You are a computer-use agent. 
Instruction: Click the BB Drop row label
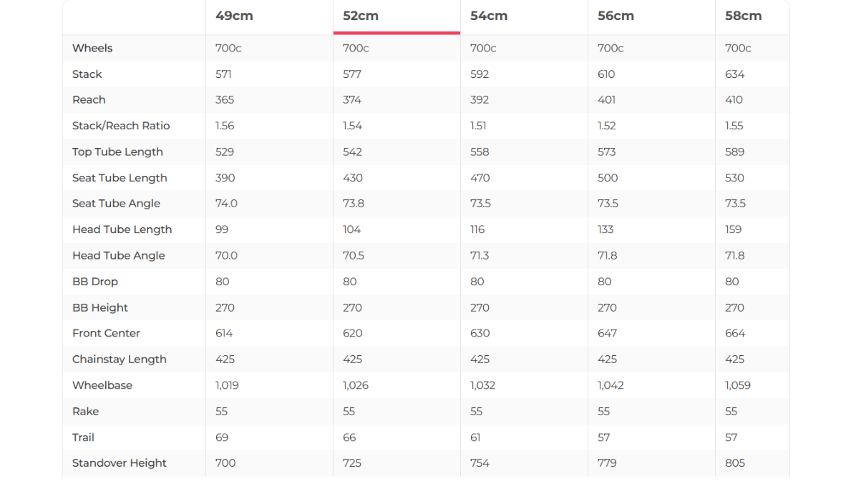tap(94, 282)
